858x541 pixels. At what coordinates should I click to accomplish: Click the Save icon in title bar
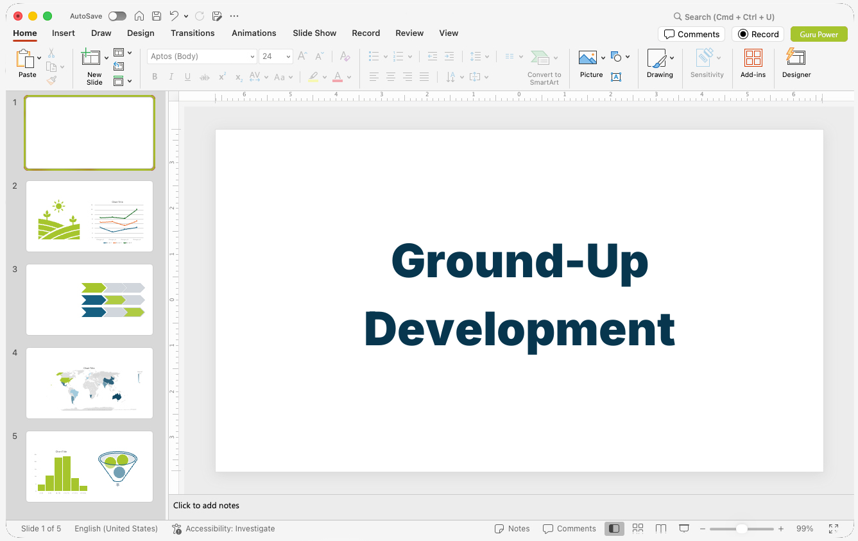[157, 16]
